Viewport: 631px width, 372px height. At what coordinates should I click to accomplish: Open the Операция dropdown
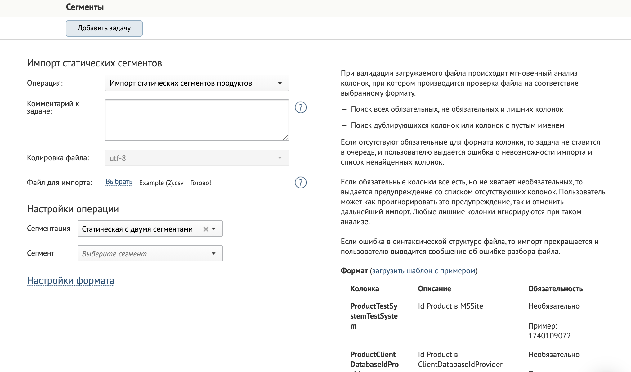coord(197,83)
